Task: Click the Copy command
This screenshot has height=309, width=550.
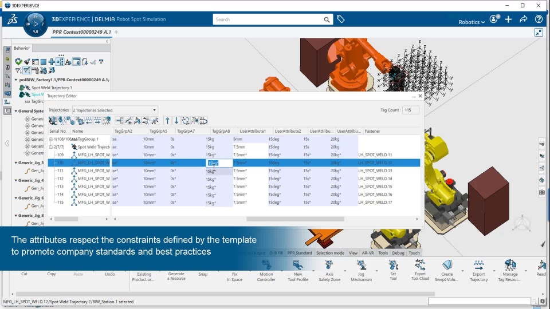Action: (52, 274)
